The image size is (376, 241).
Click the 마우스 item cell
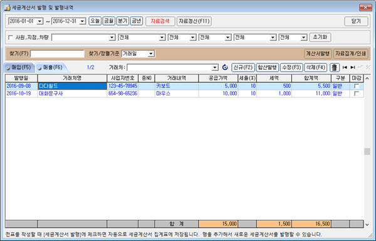pos(177,94)
